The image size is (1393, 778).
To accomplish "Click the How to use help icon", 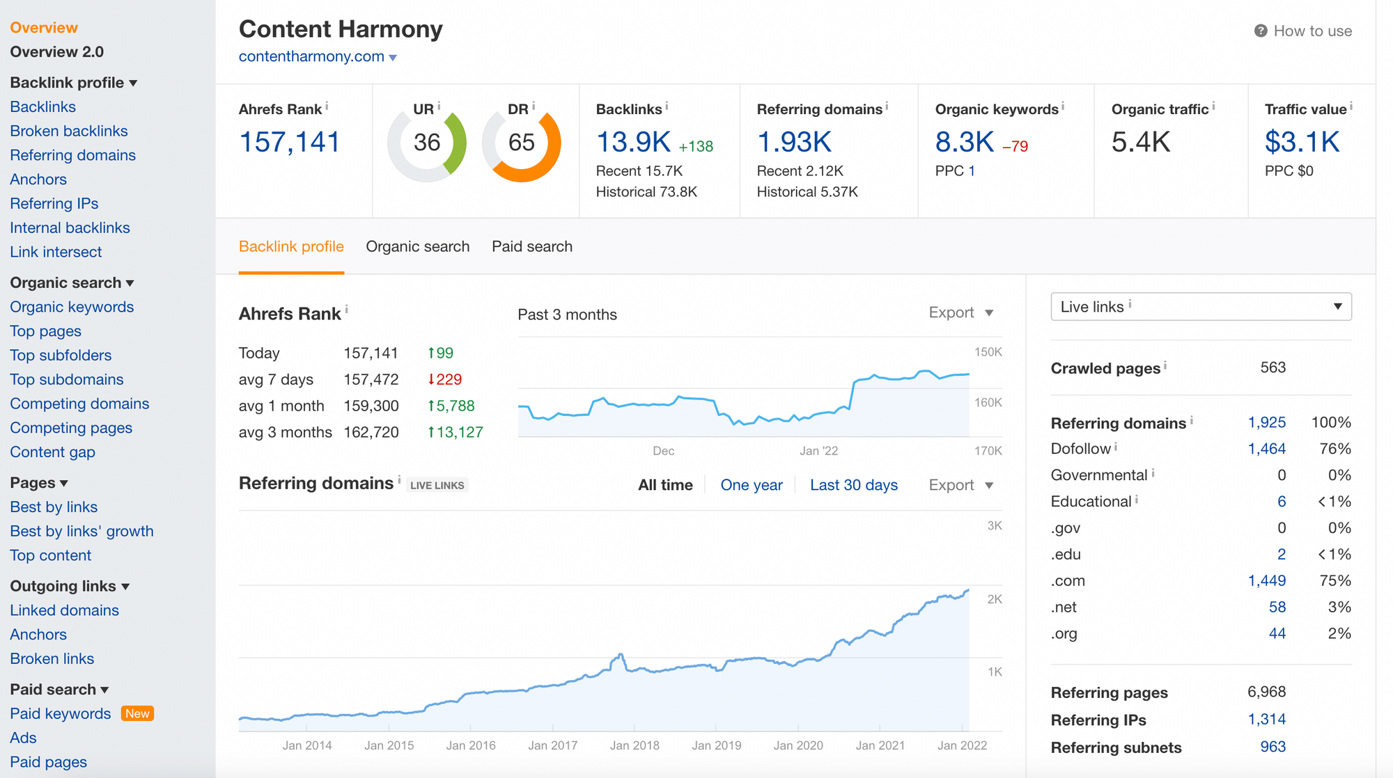I will click(x=1261, y=31).
